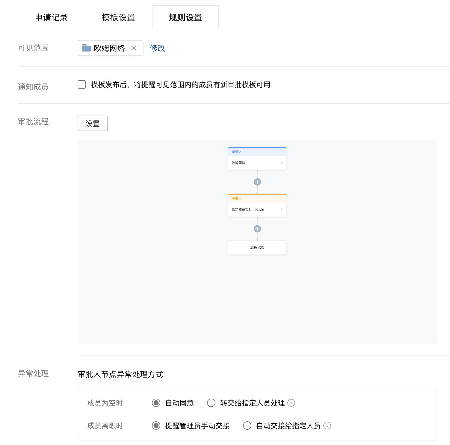Click the 成员为空时 label
Screen dimensions: 450x445
click(105, 403)
